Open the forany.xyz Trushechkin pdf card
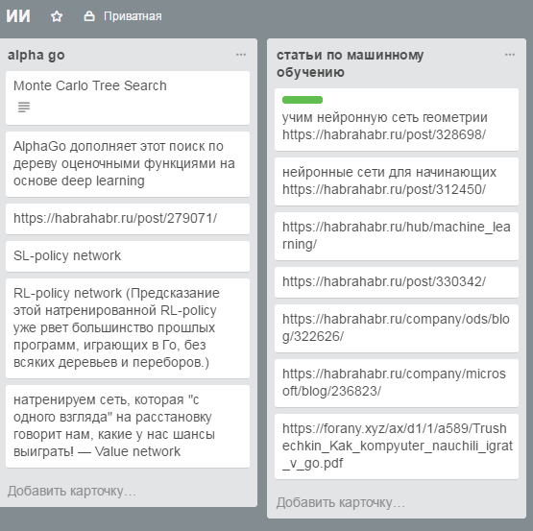 pos(397,446)
